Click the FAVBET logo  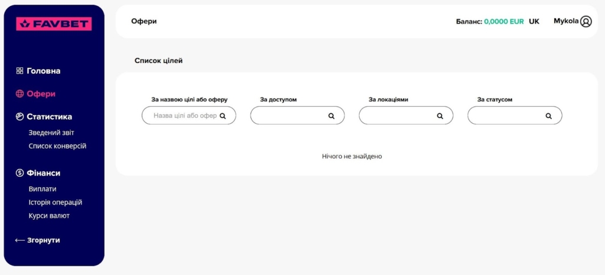[54, 24]
